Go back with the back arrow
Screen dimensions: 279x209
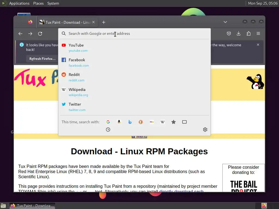[x=20, y=33]
